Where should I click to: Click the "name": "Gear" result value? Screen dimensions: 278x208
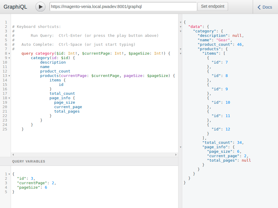coord(223,40)
